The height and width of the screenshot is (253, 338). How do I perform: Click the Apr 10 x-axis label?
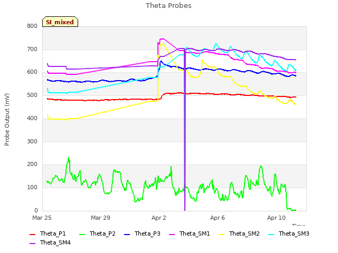(x=276, y=218)
